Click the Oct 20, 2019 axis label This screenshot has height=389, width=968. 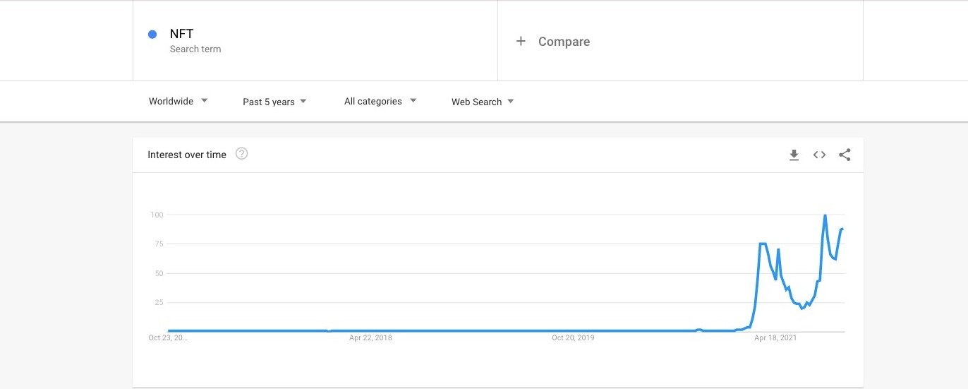[573, 337]
